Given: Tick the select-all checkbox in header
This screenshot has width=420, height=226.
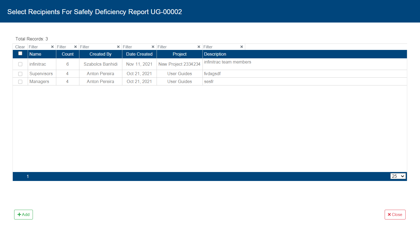Looking at the screenshot, I should (20, 53).
